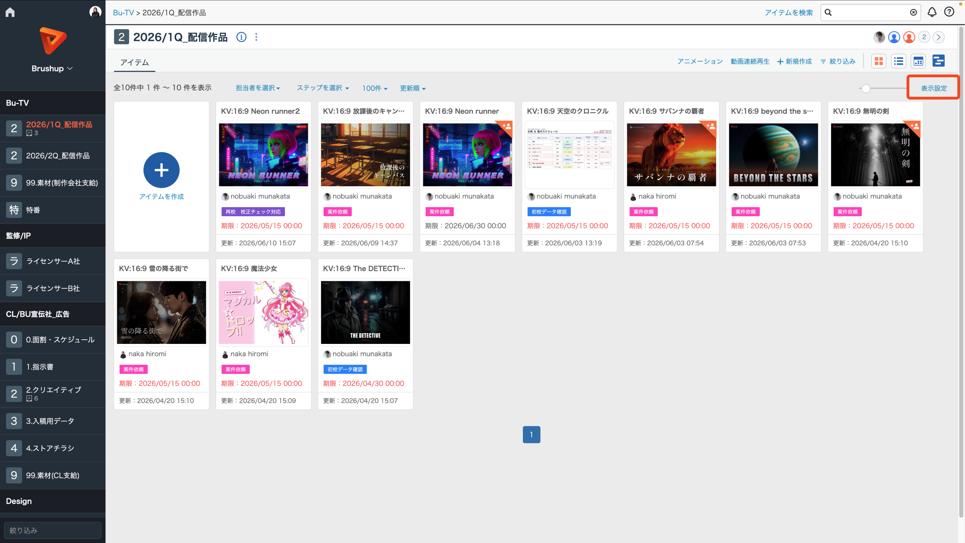
Task: Open 99.素材(制作会社支給) project
Action: [x=53, y=183]
